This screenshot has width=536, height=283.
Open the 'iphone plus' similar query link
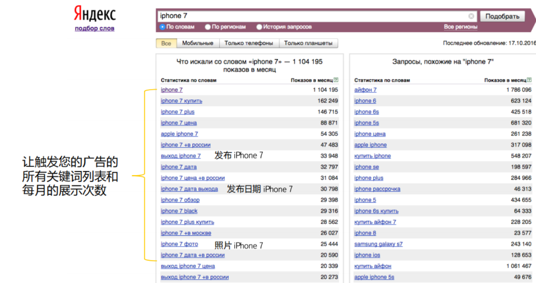(x=369, y=178)
